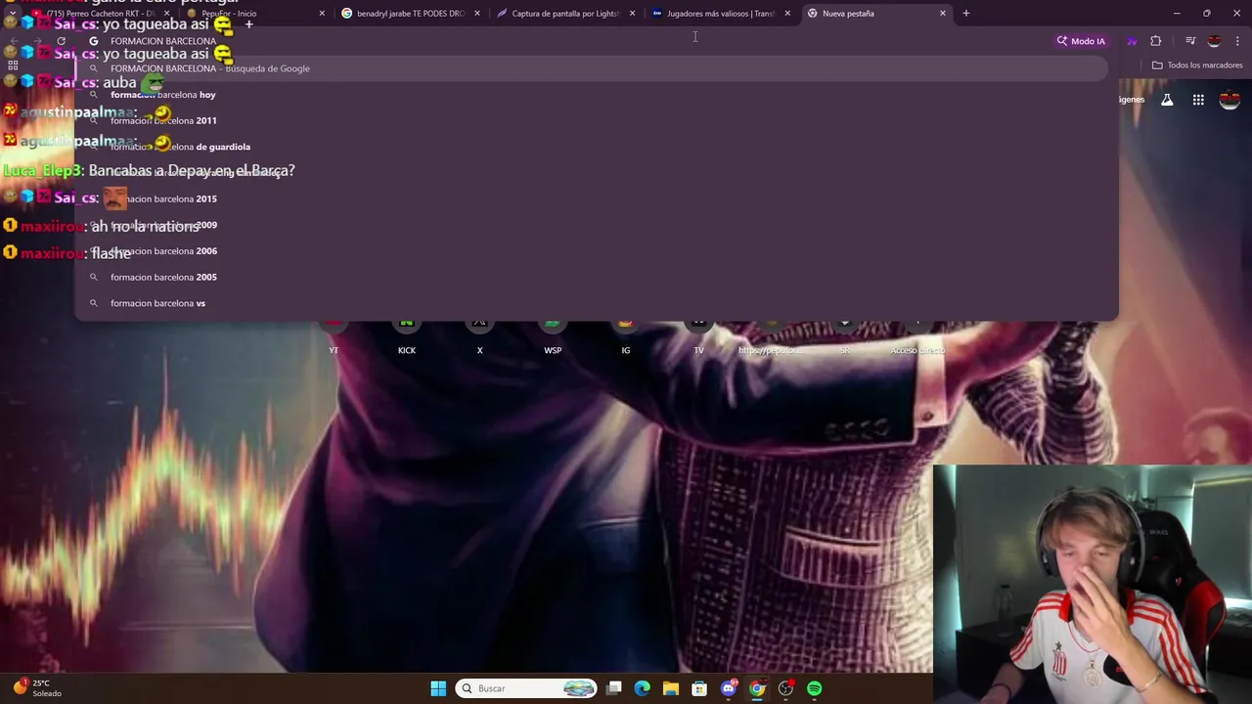Open the Chrome profile avatar in the toolbar

click(x=1214, y=41)
